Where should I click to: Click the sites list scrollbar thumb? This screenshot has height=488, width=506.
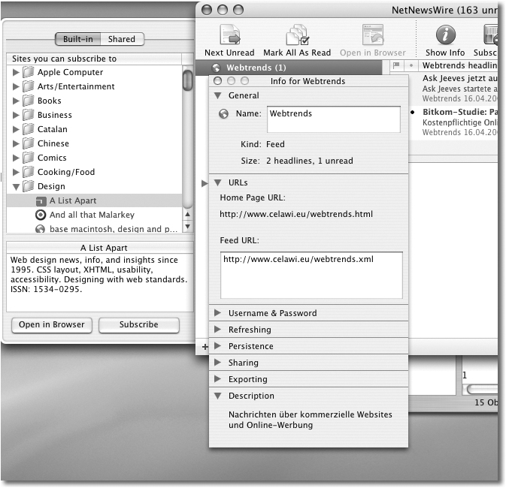[187, 80]
